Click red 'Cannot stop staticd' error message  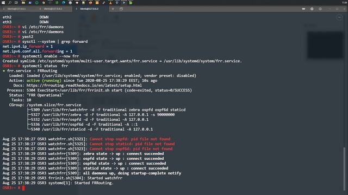click(132, 144)
